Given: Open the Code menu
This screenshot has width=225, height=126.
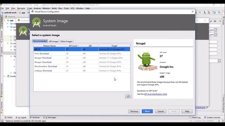Looking at the screenshot, I should pyautogui.click(x=29, y=8).
